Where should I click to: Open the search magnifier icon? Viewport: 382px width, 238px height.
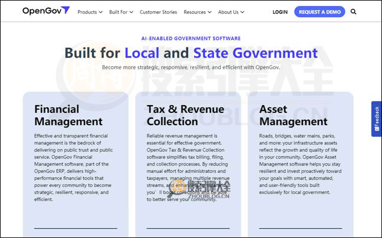353,12
